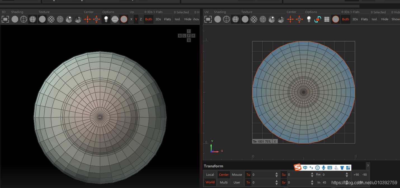The width and height of the screenshot is (400, 188).
Task: Select 3Ds display mode in 3D viewport
Action: tap(158, 19)
